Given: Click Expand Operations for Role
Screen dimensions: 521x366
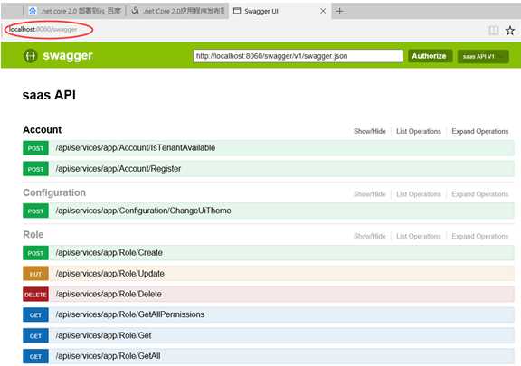Looking at the screenshot, I should click(x=479, y=236).
